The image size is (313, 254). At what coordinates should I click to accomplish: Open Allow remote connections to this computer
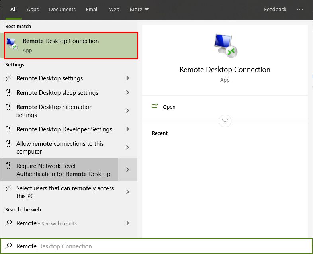[59, 147]
